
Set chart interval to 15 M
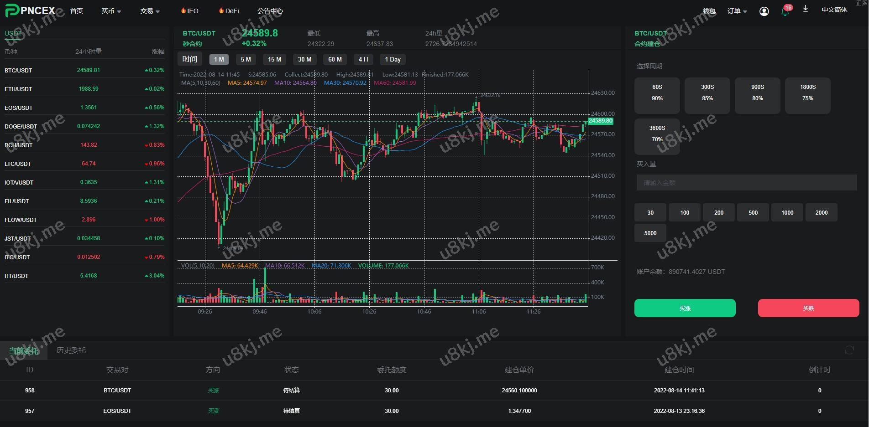pyautogui.click(x=274, y=59)
